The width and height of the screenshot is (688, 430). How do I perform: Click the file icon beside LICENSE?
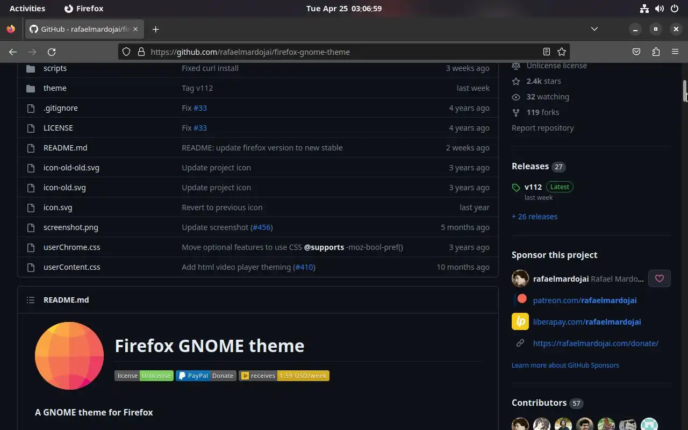[31, 128]
